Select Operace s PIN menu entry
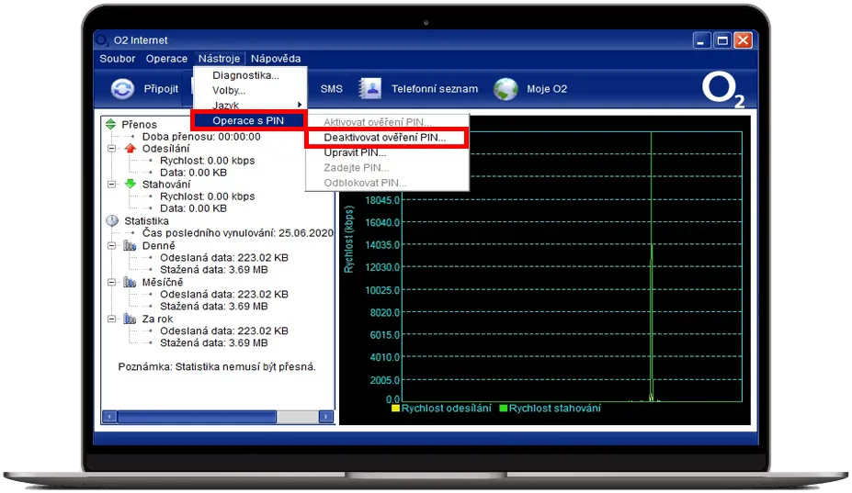852x493 pixels. point(248,120)
